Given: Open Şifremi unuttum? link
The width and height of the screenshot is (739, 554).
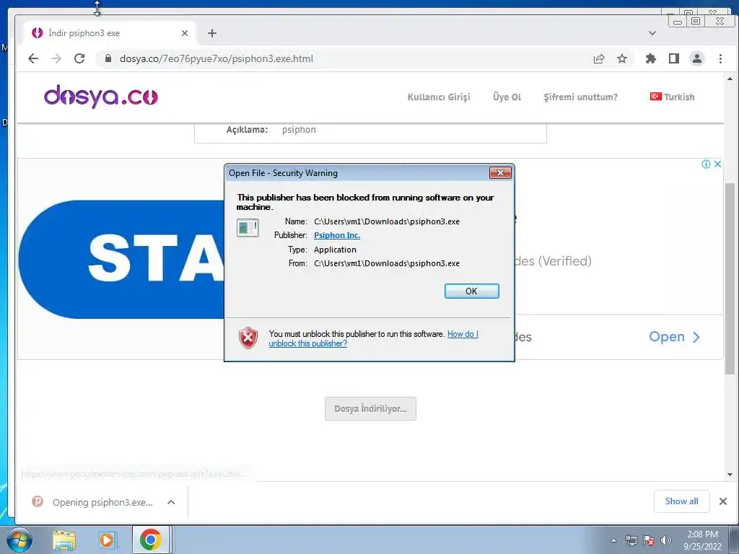Looking at the screenshot, I should click(x=580, y=97).
